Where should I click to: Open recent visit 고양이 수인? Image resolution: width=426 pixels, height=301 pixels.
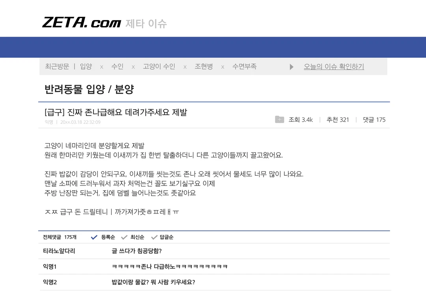(x=159, y=67)
